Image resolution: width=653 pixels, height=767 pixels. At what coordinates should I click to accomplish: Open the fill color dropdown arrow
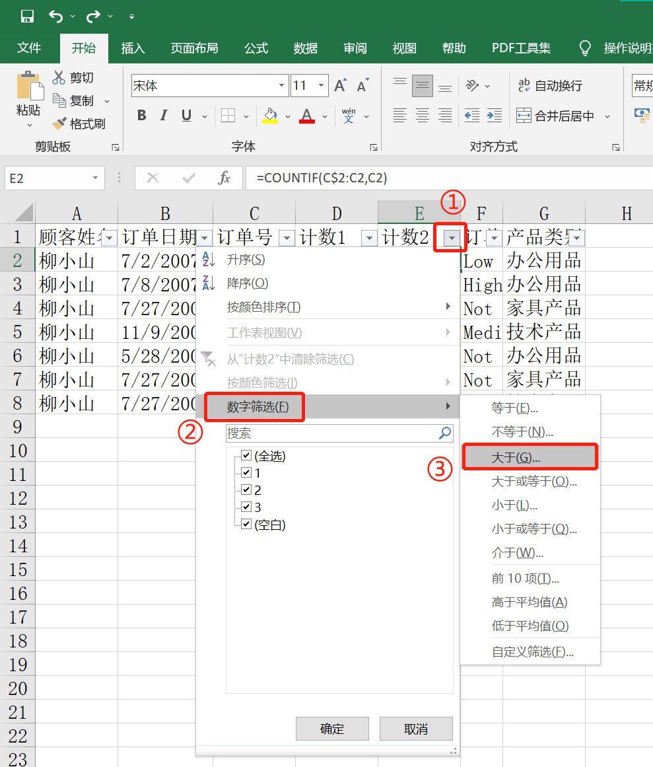click(288, 116)
